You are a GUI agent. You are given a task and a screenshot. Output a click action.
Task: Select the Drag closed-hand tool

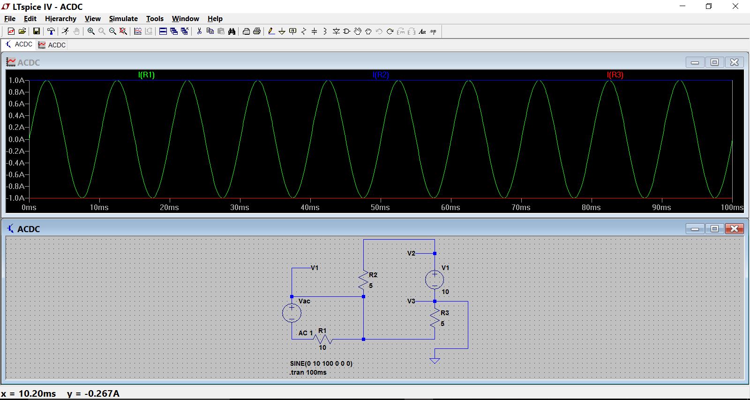[368, 31]
